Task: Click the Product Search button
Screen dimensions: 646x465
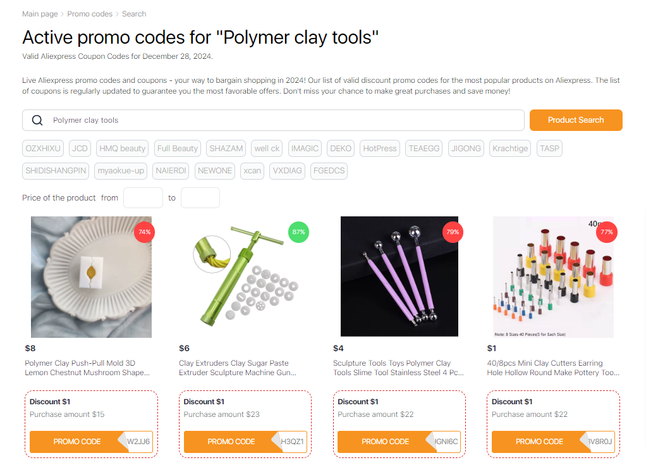Action: 576,120
